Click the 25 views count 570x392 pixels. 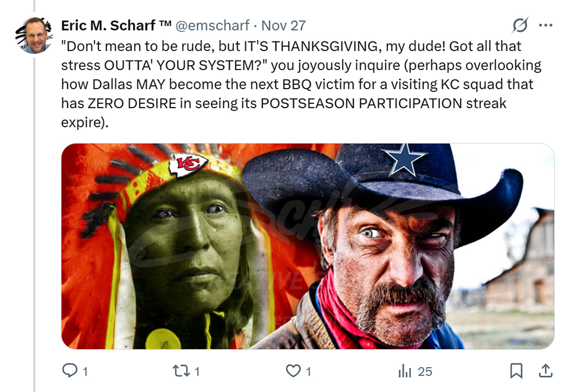(x=425, y=372)
